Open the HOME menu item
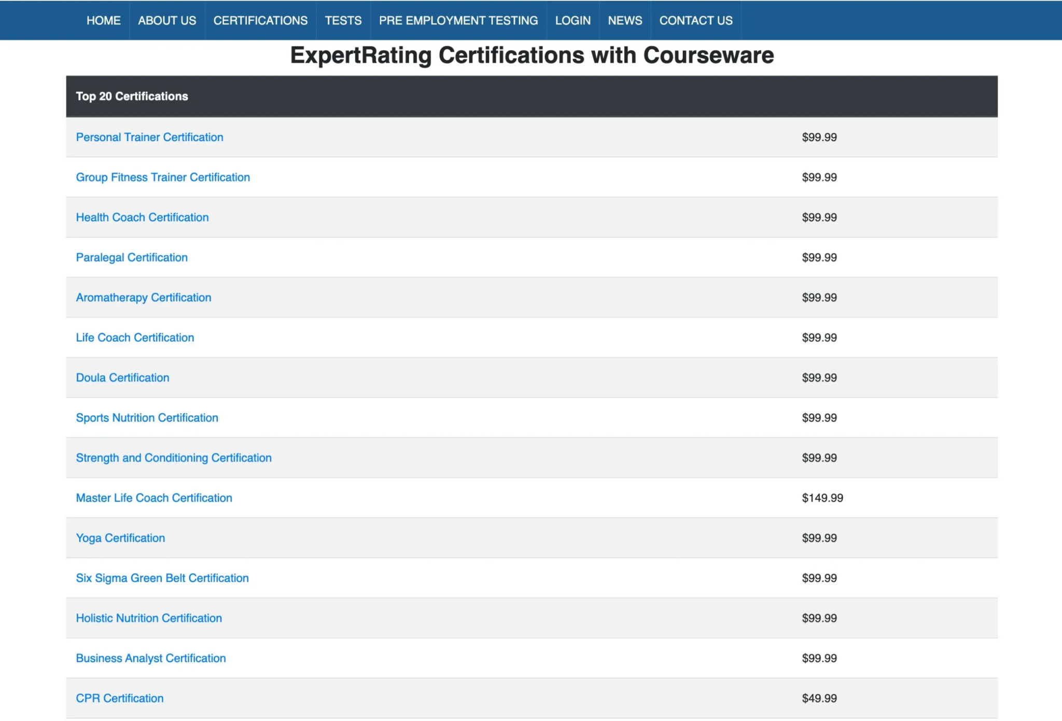Screen dimensions: 1062x721 103,20
